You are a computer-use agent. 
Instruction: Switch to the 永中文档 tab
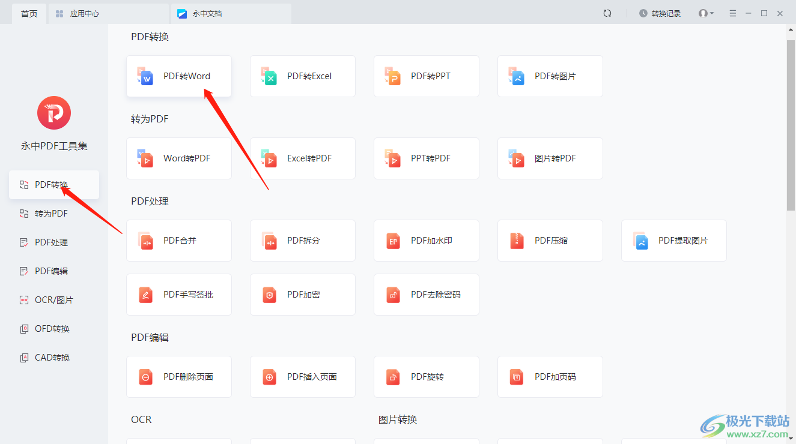point(231,13)
